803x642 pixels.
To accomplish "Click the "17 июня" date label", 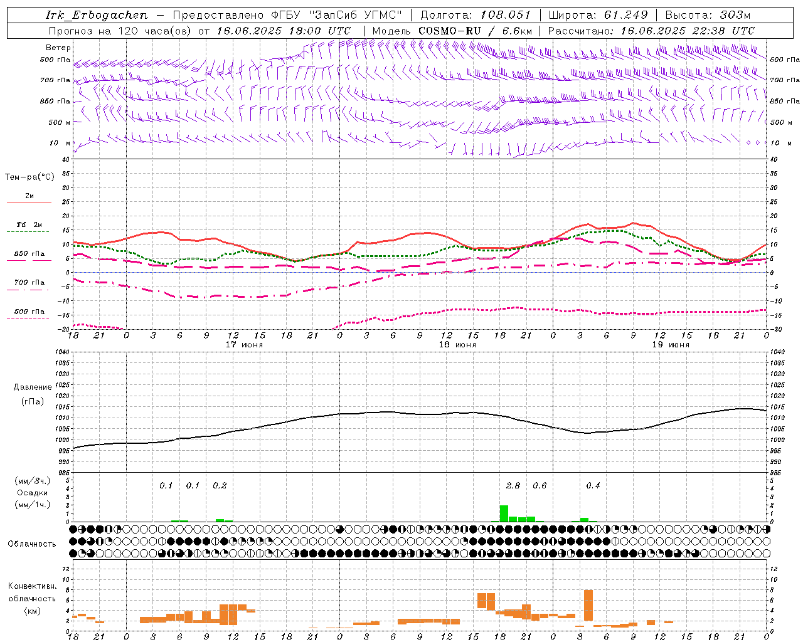I will (x=245, y=345).
